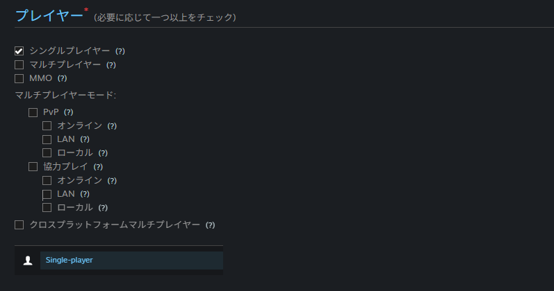The image size is (554, 291).
Task: Check the PvP ローカル checkbox
Action: [47, 152]
